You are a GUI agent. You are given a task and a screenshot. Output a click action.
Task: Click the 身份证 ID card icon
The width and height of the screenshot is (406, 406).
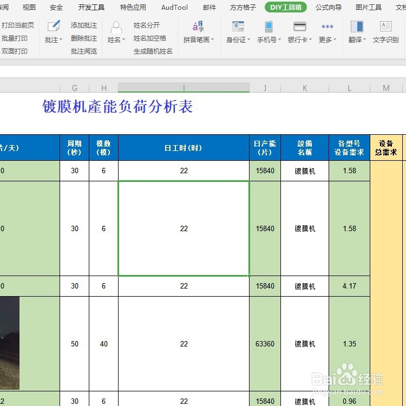pyautogui.click(x=238, y=26)
